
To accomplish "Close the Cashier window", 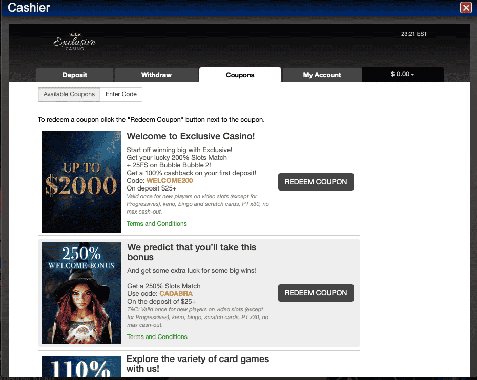I will tap(466, 7).
